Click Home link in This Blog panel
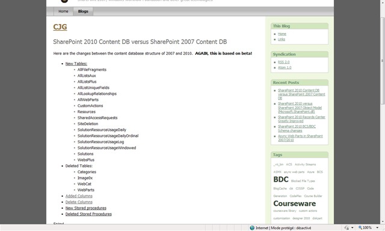Screen dimensions: 385x231 tap(282, 34)
